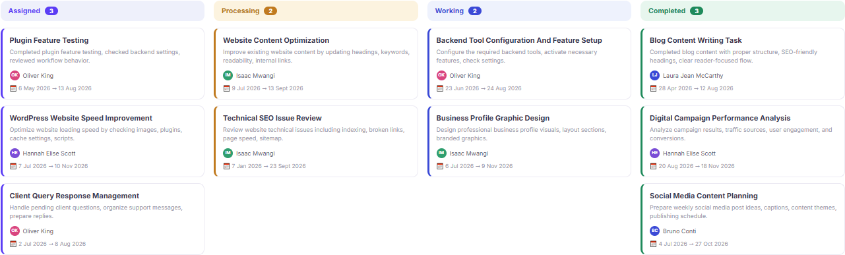Click description starting 'Handle pending client questions'

[x=96, y=212]
